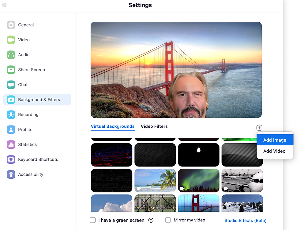This screenshot has width=300, height=230.
Task: Click the green screen help question mark
Action: pyautogui.click(x=151, y=220)
